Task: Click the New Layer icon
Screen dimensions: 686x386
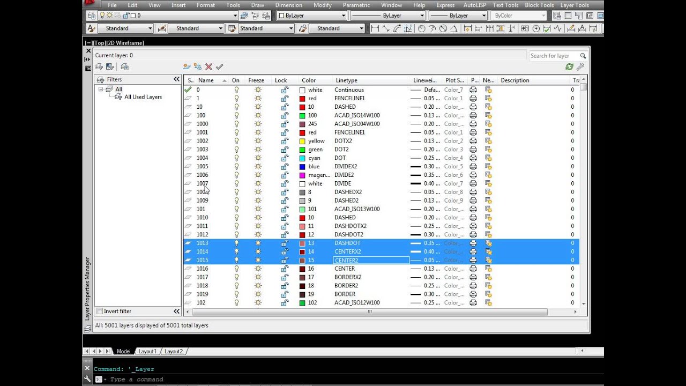Action: [187, 67]
